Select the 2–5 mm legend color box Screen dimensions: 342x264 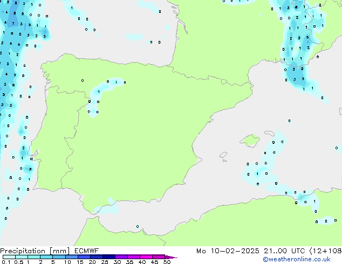(x=46, y=257)
